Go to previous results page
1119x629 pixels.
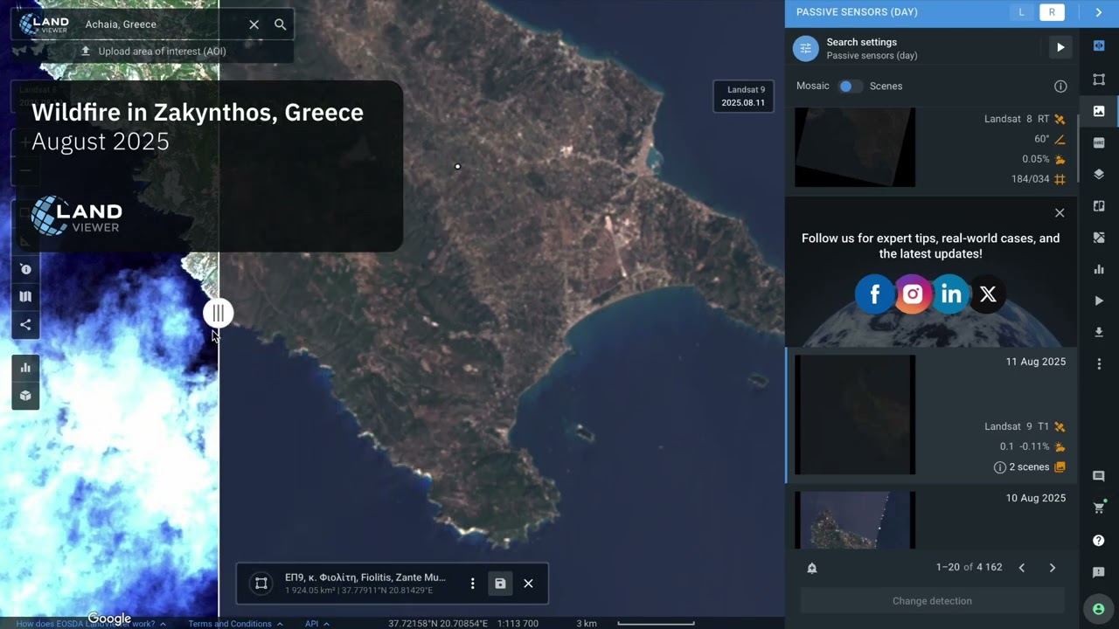coord(1021,568)
